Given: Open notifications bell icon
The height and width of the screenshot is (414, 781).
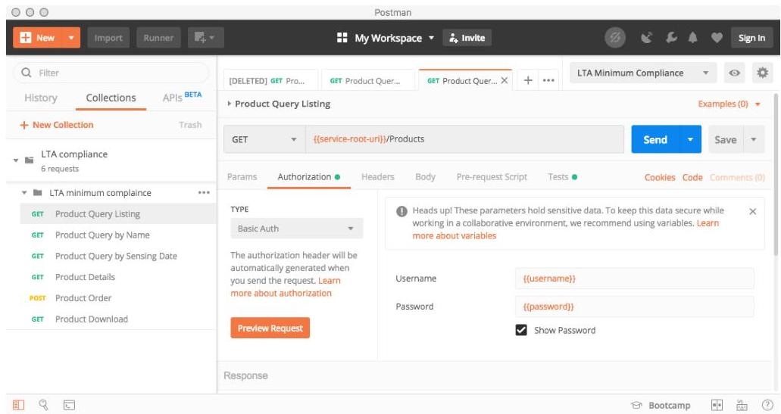Looking at the screenshot, I should coord(693,38).
